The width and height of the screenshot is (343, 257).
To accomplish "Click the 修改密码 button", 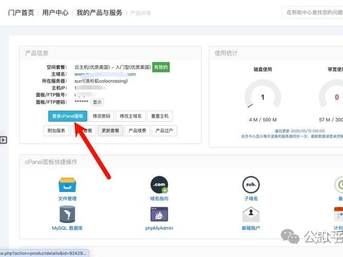I will (102, 116).
